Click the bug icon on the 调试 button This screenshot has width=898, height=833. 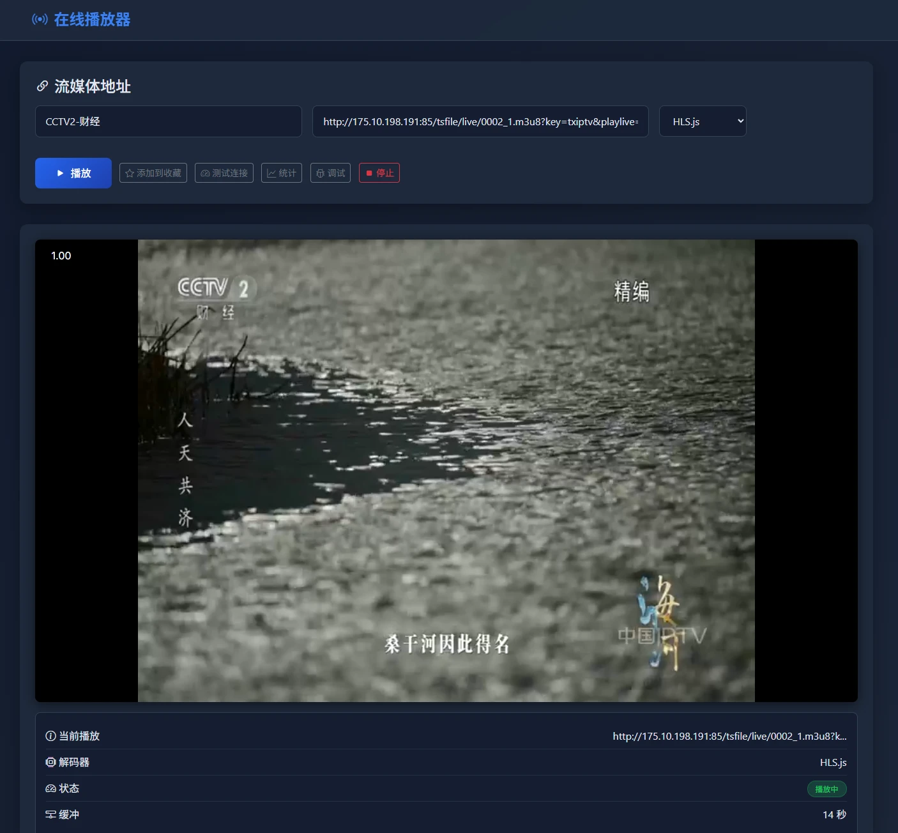[x=320, y=172]
